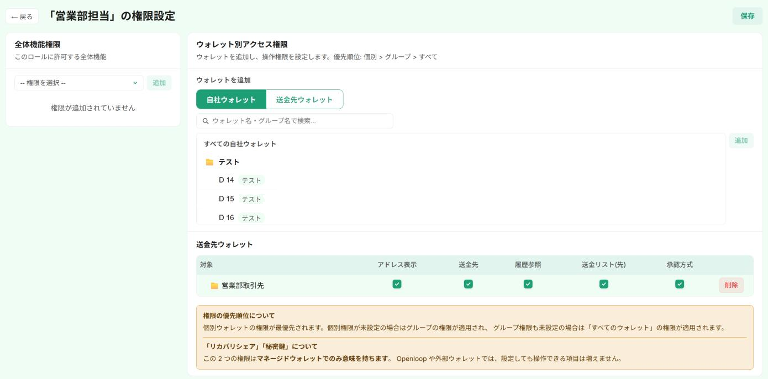Switch to the 送金先ウォレット tab

[x=304, y=99]
